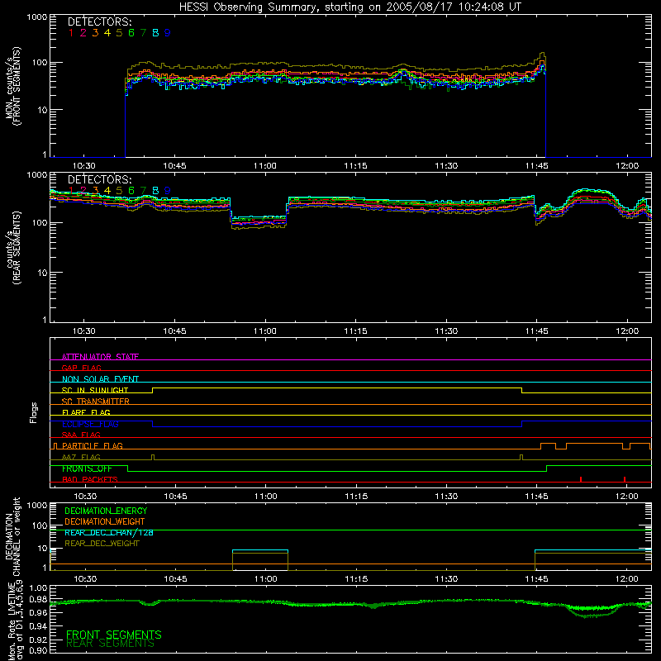Click the rear segments counts/s y-axis title

click(12, 247)
